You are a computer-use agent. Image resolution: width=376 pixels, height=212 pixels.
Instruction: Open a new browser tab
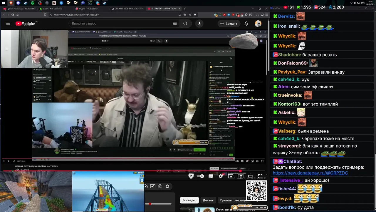tap(185, 9)
